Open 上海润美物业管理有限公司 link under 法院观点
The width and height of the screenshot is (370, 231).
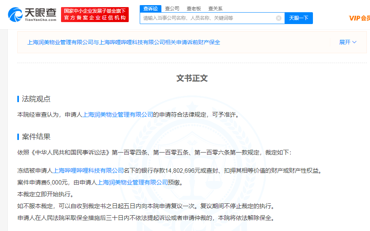pyautogui.click(x=117, y=115)
